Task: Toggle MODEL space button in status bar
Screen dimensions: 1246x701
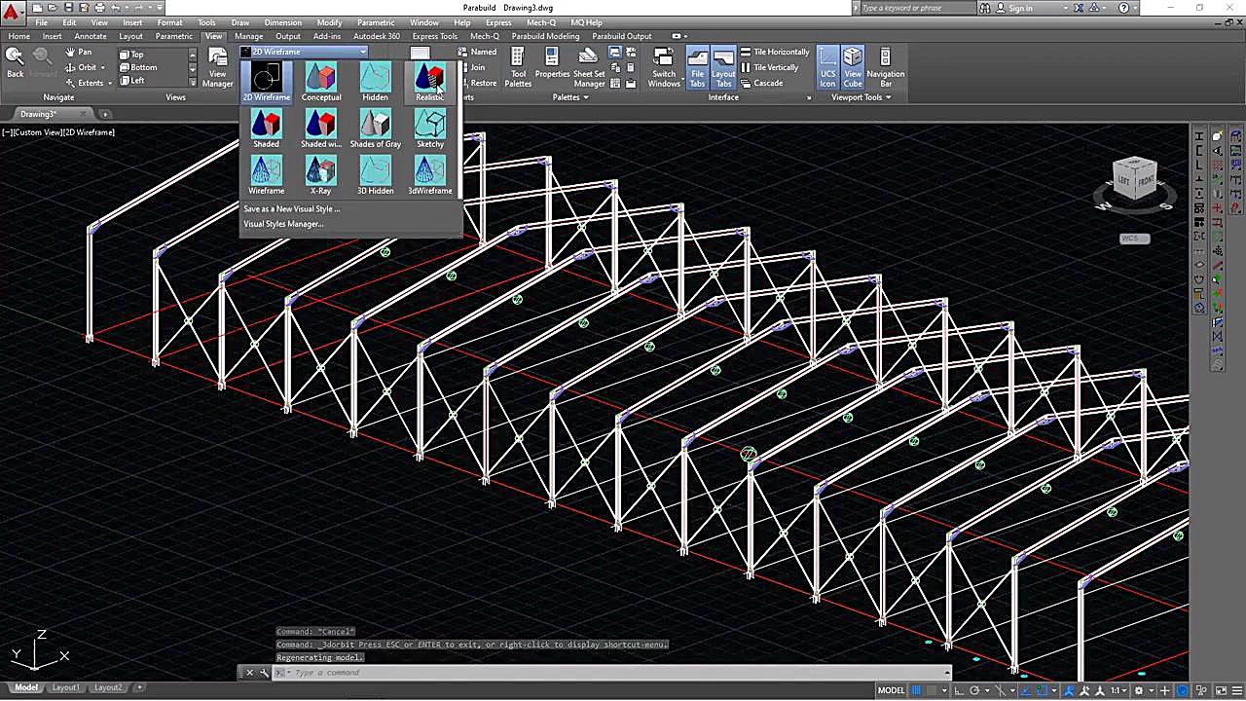Action: click(891, 690)
